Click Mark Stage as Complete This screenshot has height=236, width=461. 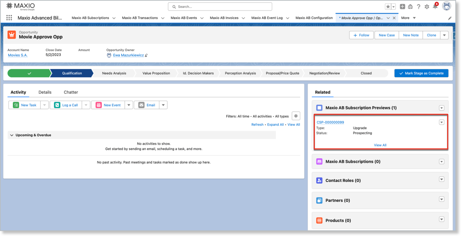pyautogui.click(x=421, y=73)
